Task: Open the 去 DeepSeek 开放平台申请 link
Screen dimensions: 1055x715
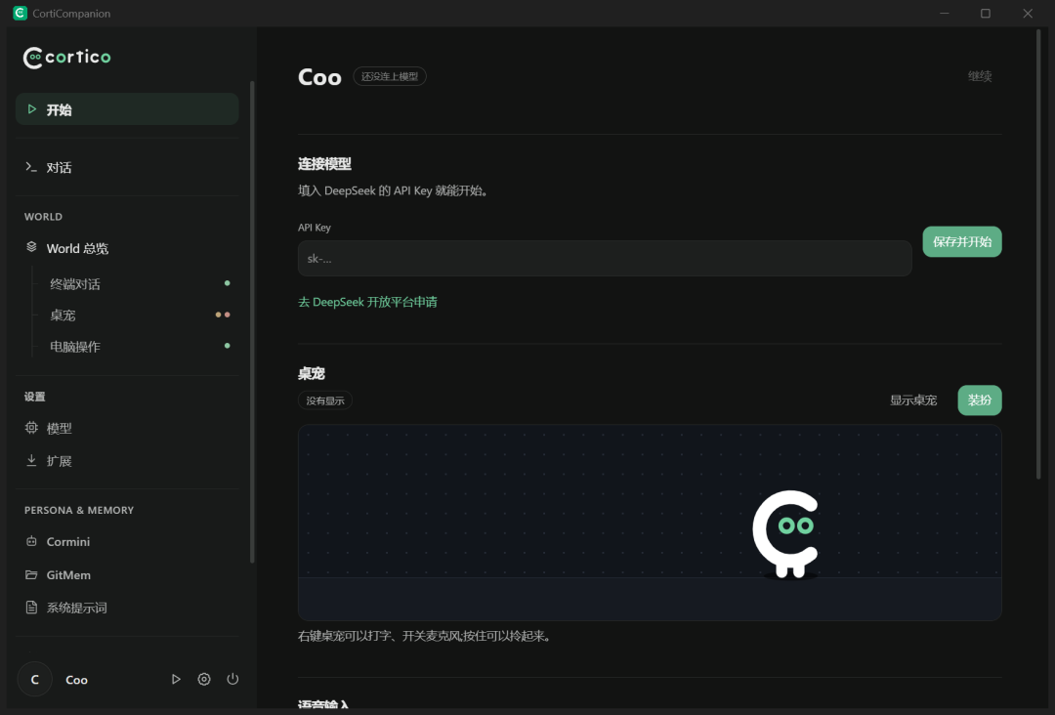Action: [x=367, y=302]
